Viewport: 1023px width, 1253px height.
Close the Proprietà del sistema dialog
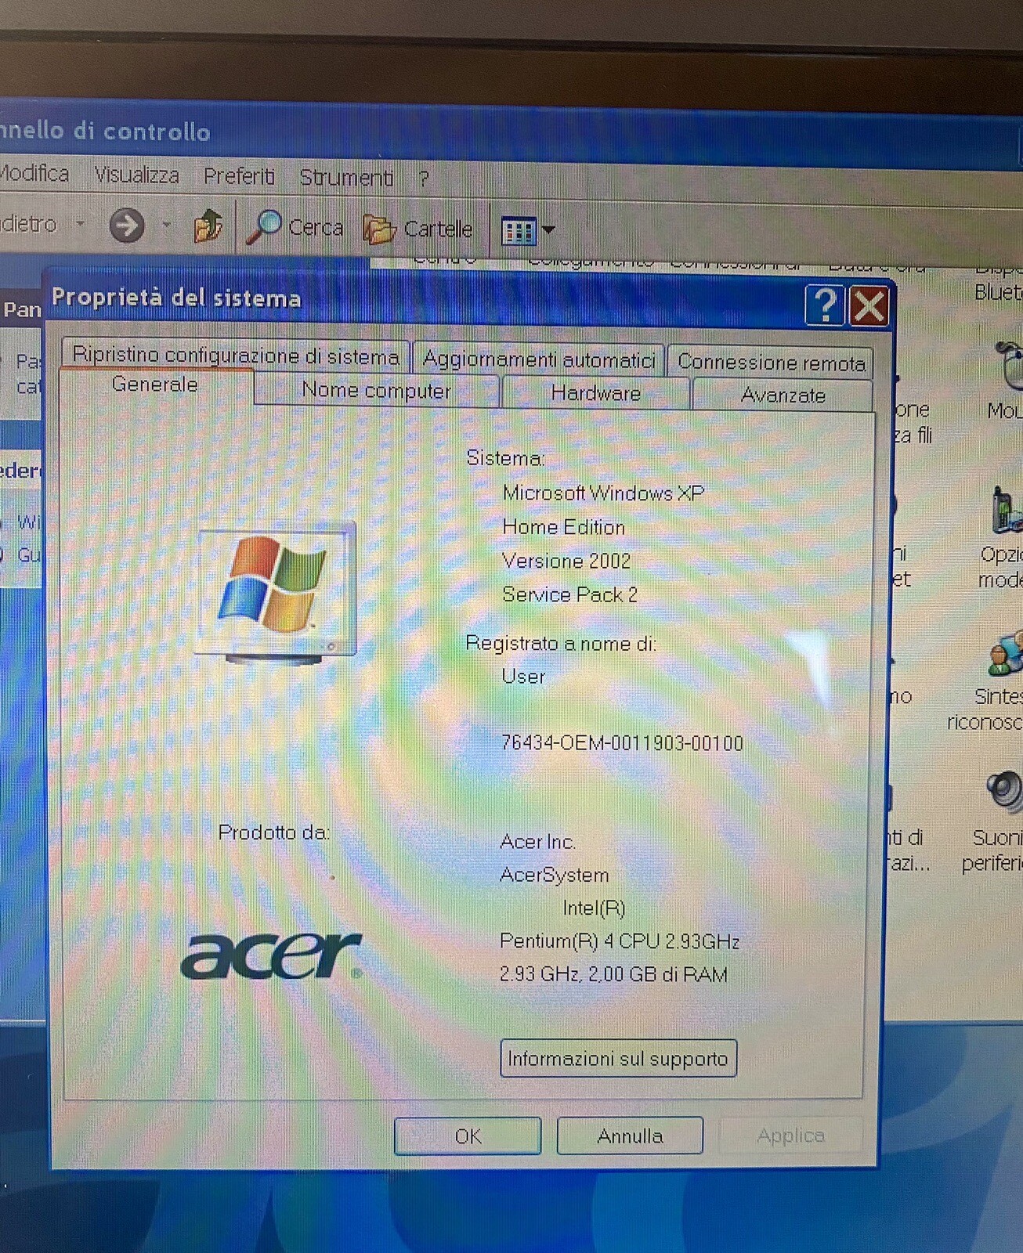pos(869,306)
